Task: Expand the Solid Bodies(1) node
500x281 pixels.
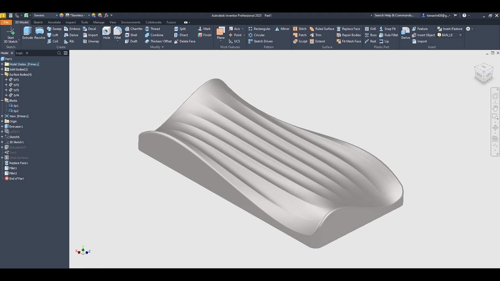Action: click(x=2, y=69)
